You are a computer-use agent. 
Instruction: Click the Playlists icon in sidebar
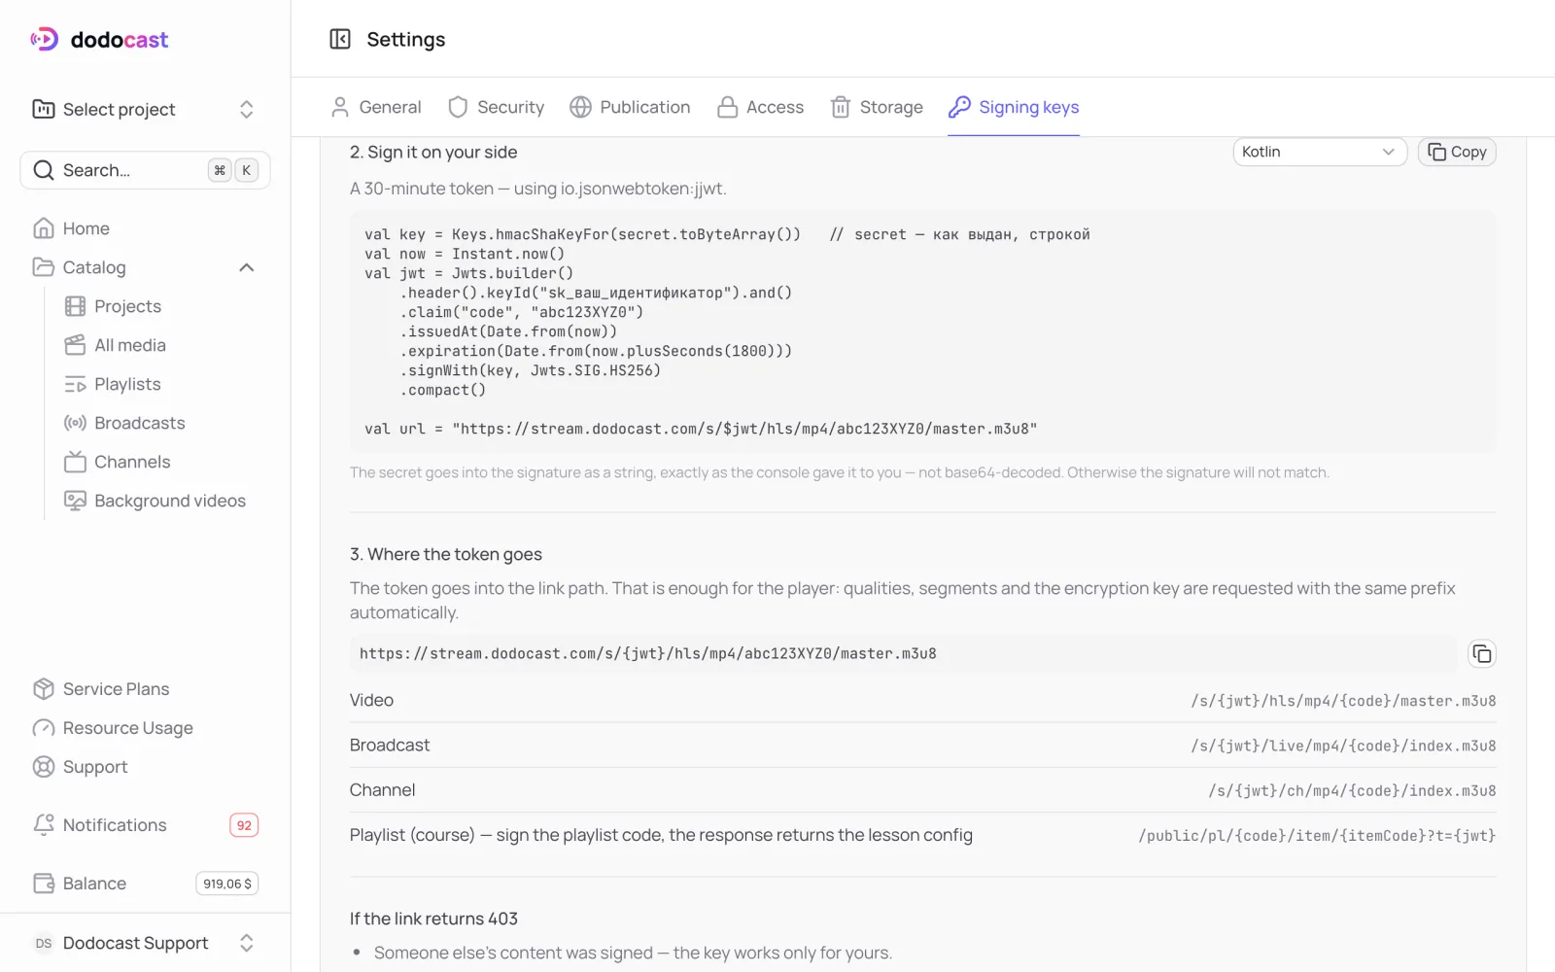click(75, 384)
